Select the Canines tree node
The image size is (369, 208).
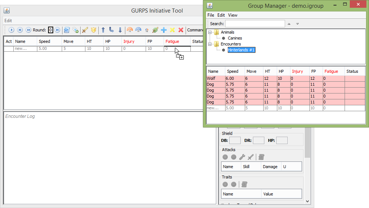point(235,38)
